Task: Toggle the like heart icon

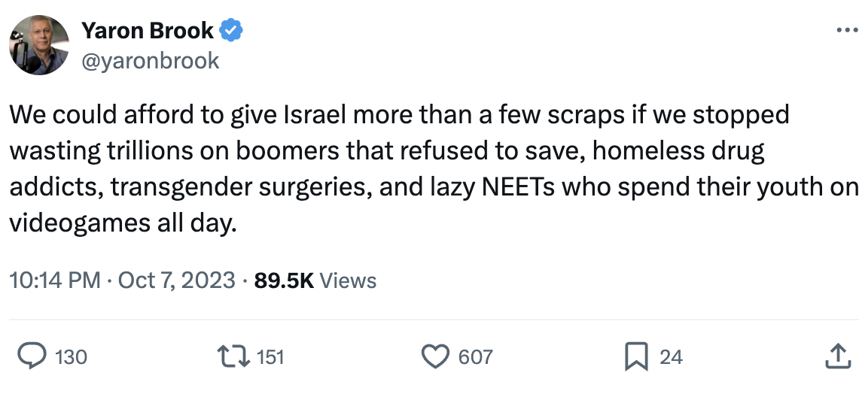Action: pos(435,356)
